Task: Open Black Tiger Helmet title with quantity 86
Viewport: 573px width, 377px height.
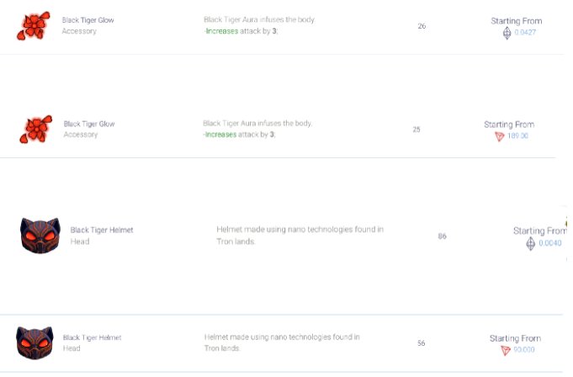Action: pos(102,230)
